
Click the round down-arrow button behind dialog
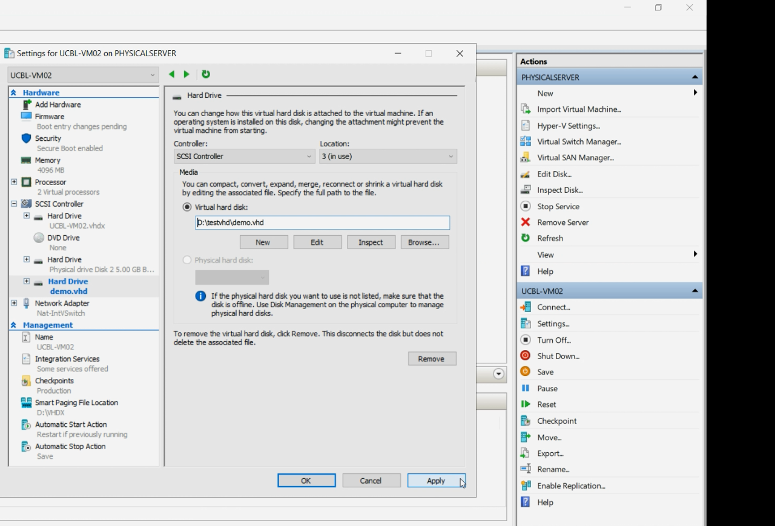coord(499,374)
